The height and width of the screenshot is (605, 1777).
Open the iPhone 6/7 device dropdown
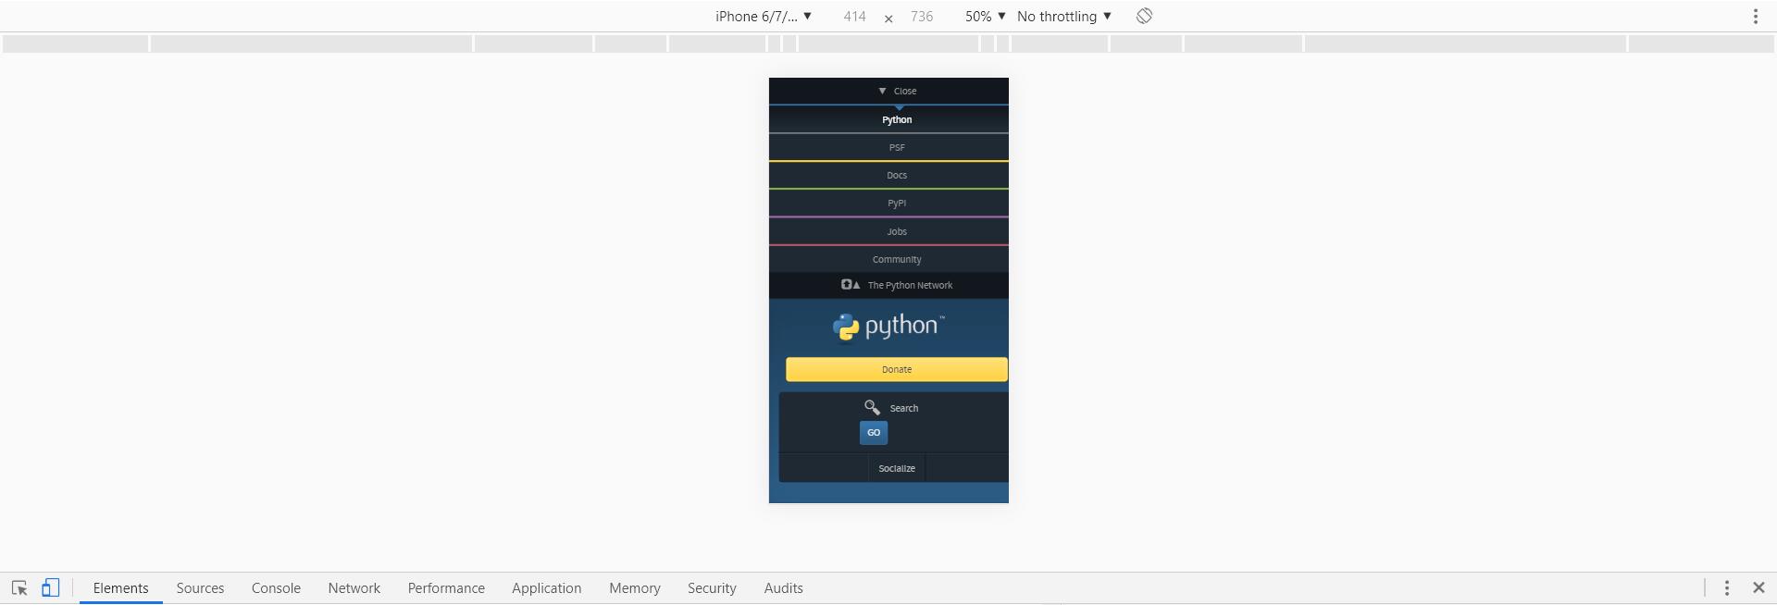tap(764, 16)
